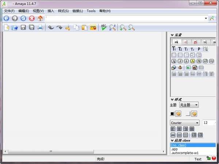The width and height of the screenshot is (219, 164).
Task: Switch to the math elements tab
Action: 186,42
